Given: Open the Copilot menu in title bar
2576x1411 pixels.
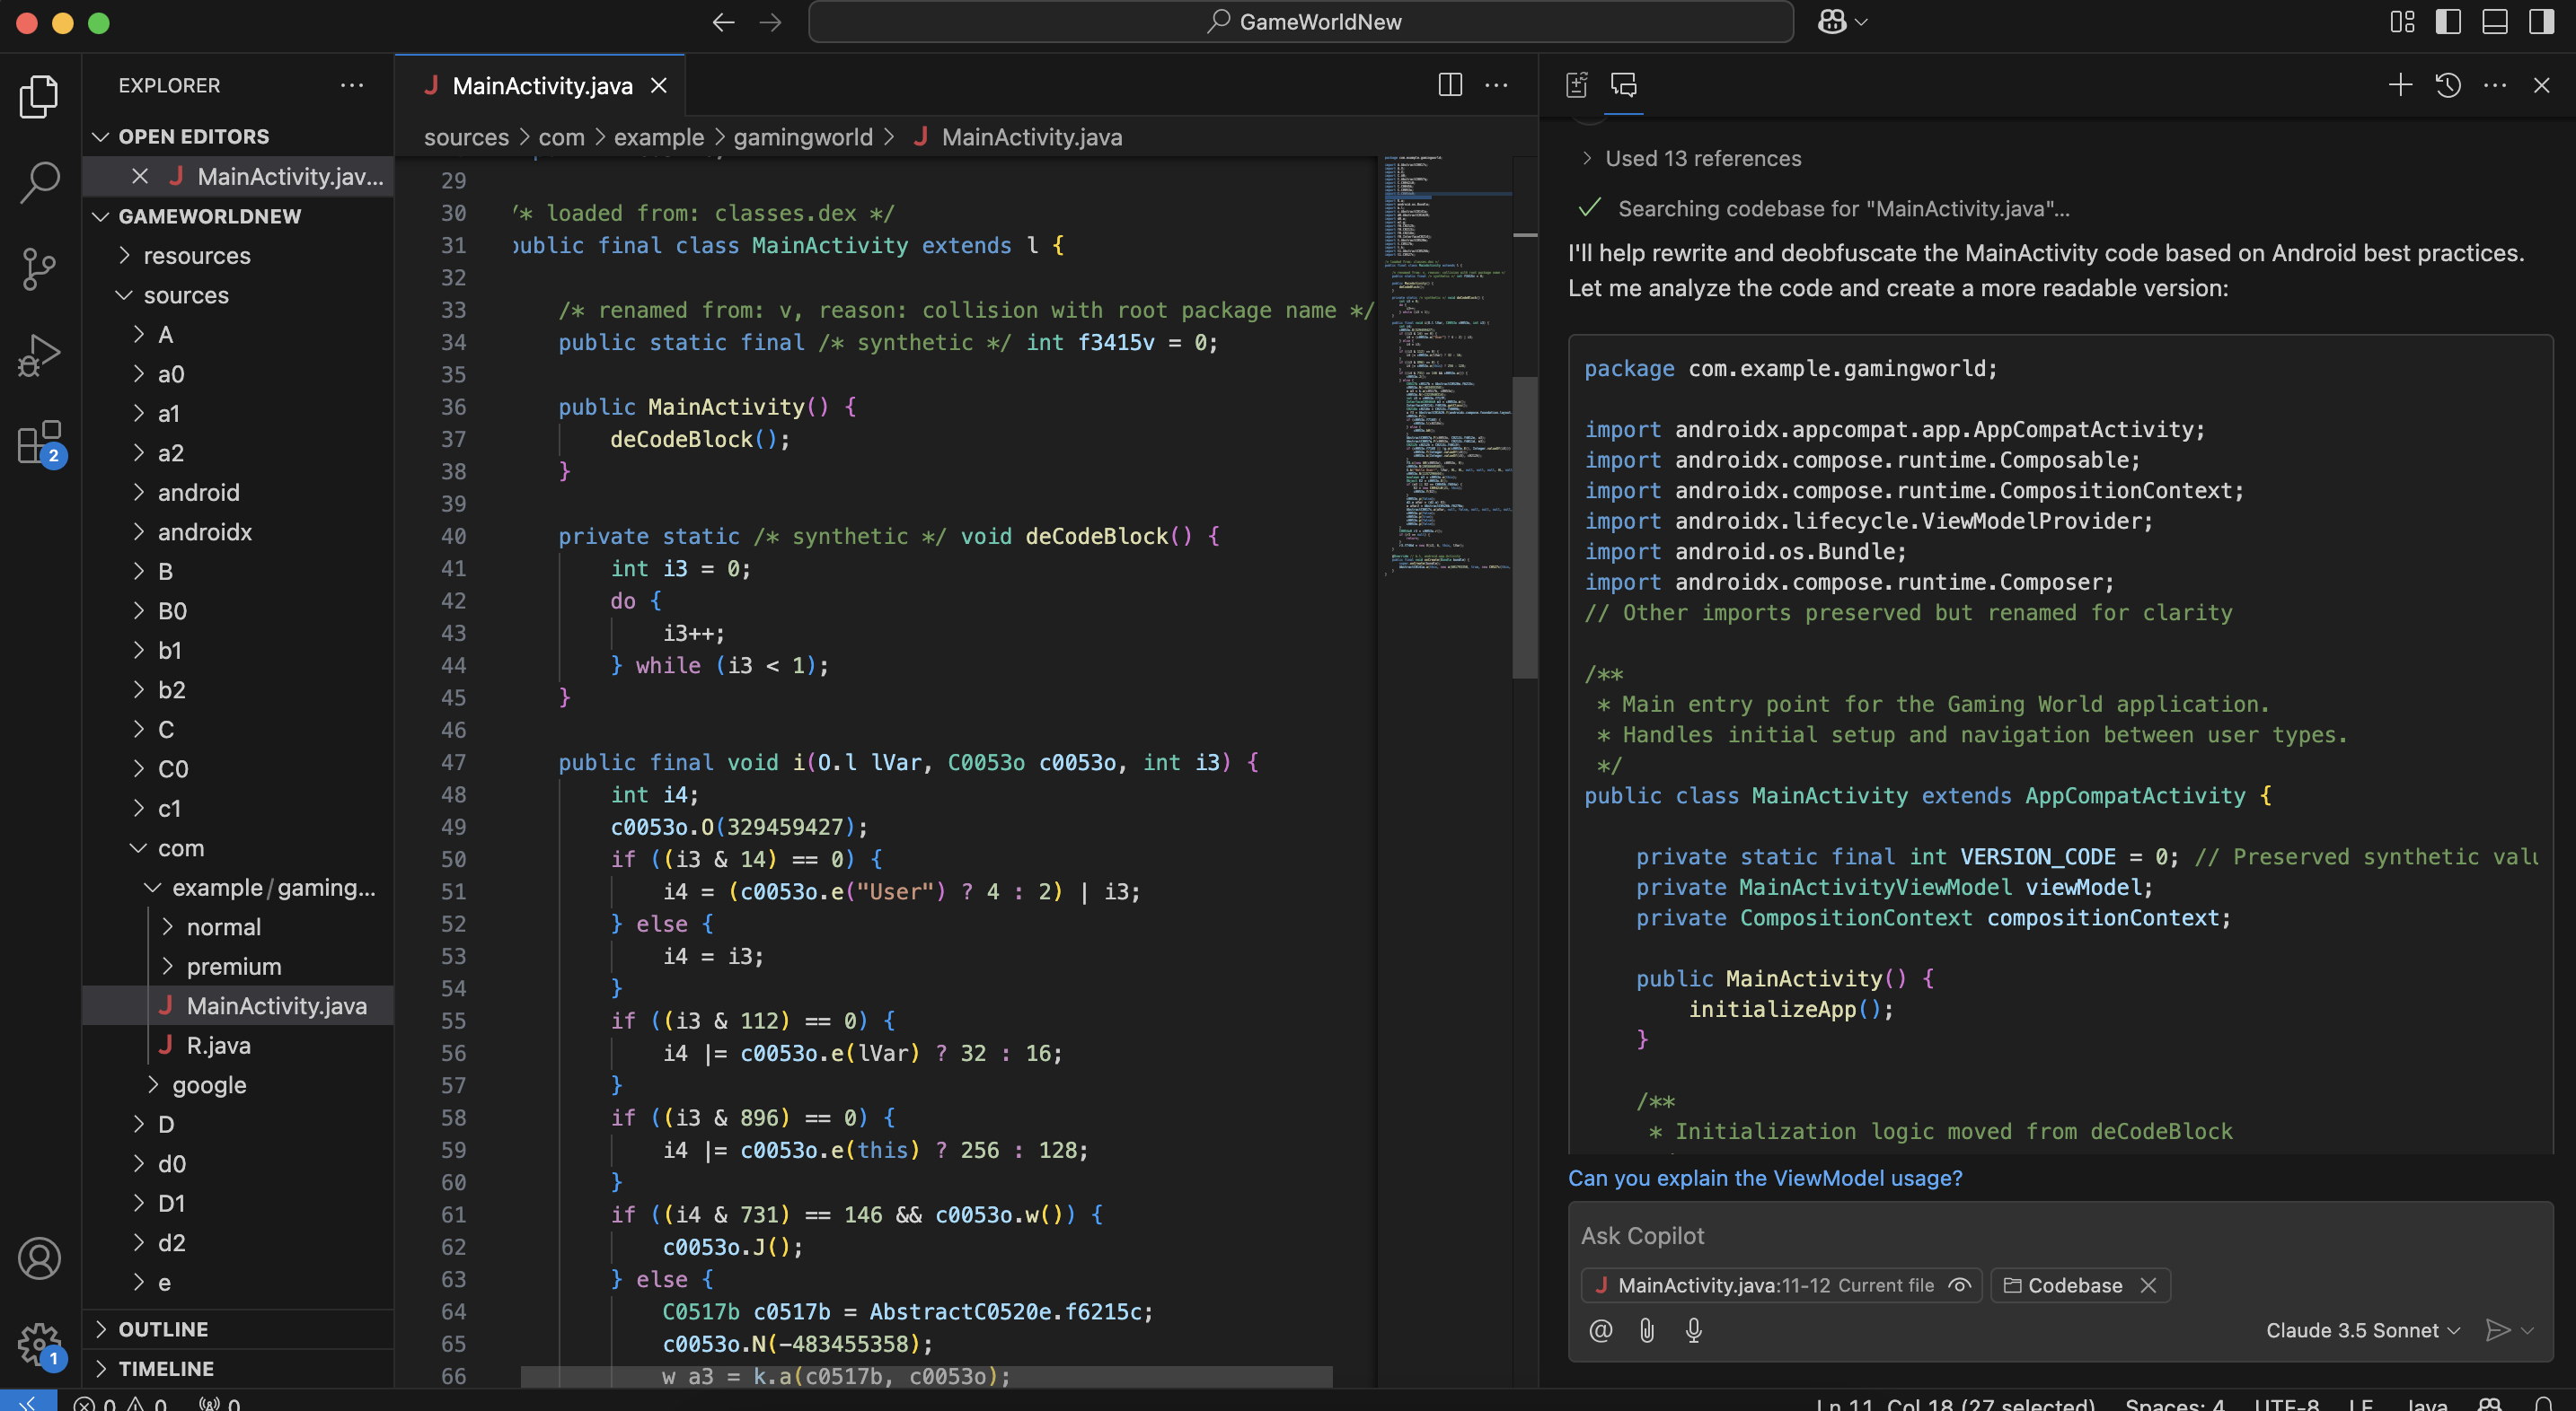Looking at the screenshot, I should [1842, 22].
